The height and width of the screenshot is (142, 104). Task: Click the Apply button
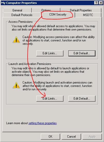pos(92,137)
